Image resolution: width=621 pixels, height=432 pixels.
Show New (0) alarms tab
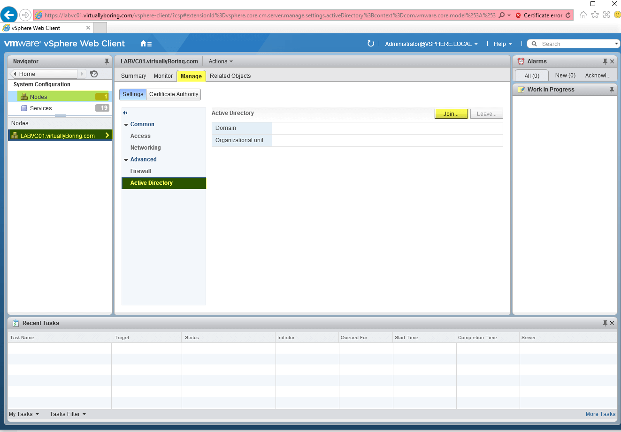(565, 76)
